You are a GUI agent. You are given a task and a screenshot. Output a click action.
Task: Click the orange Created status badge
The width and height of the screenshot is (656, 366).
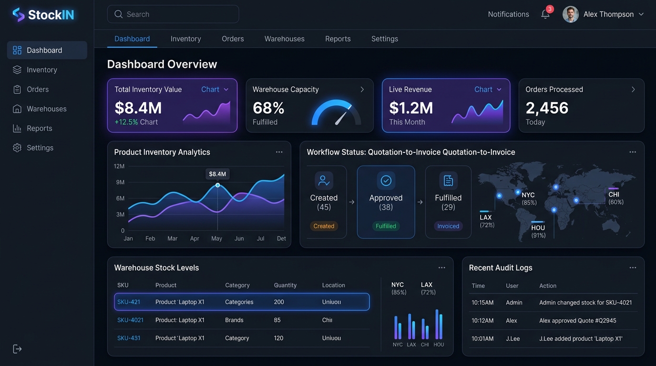coord(324,226)
